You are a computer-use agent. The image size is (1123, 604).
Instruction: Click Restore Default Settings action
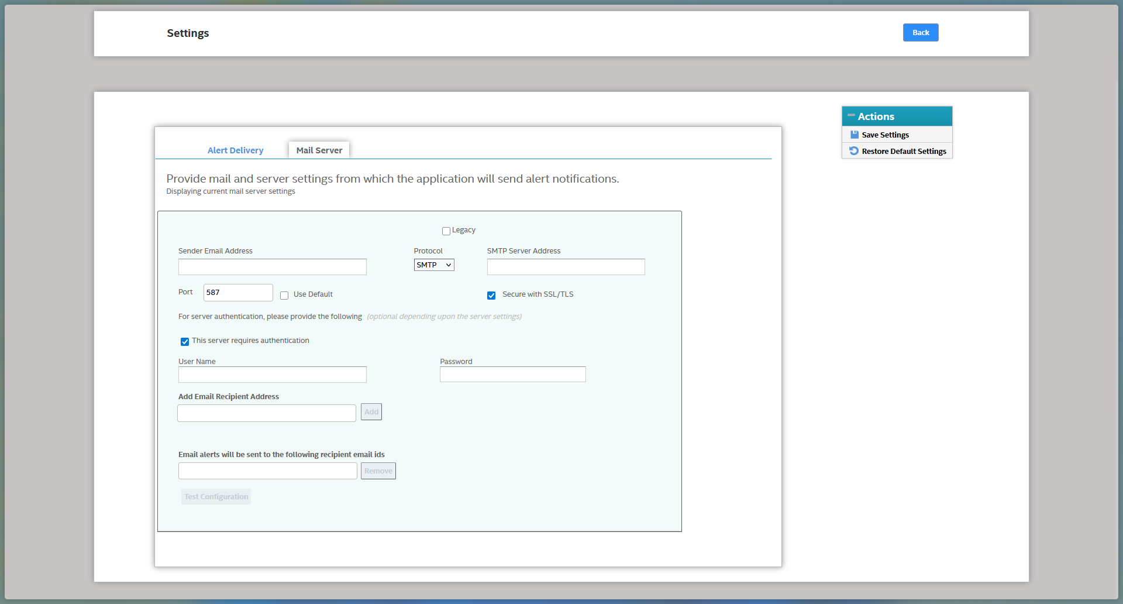(x=897, y=151)
